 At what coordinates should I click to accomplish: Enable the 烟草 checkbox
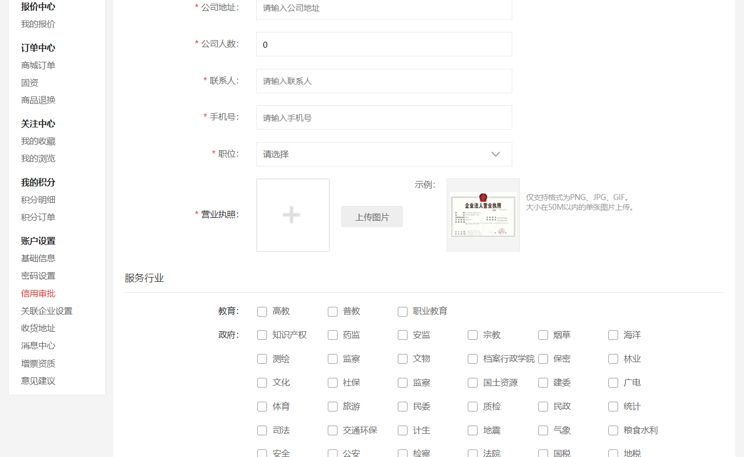click(543, 336)
